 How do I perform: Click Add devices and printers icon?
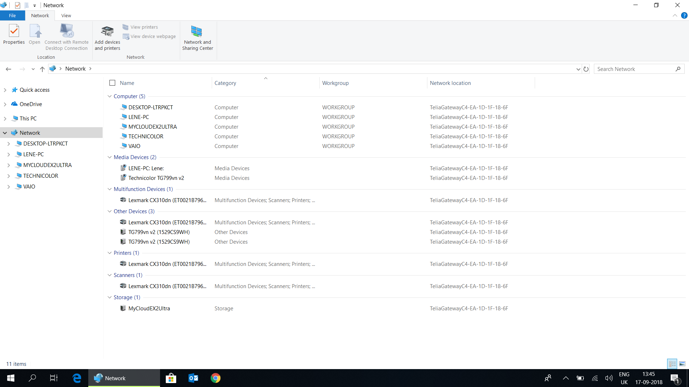(107, 38)
